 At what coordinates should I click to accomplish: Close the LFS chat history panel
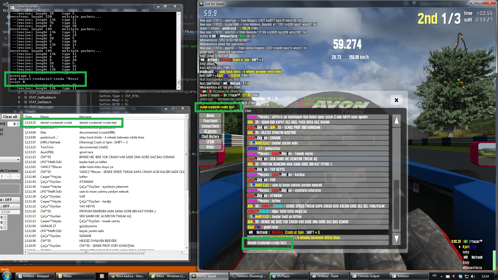[x=396, y=100]
